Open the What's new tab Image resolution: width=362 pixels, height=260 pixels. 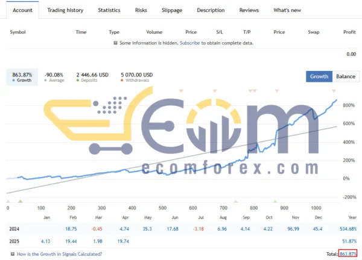[x=287, y=10]
